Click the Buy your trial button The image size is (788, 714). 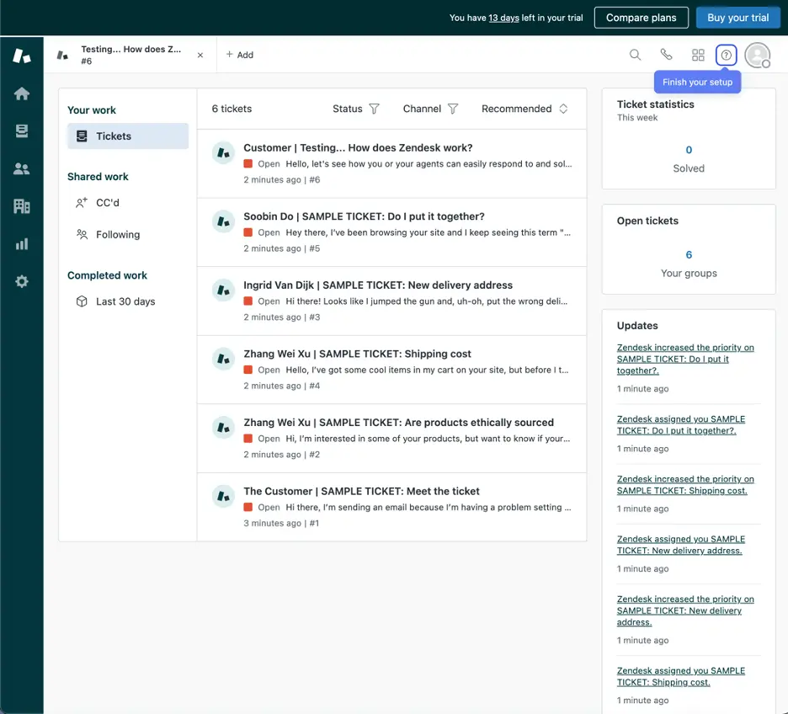point(737,17)
